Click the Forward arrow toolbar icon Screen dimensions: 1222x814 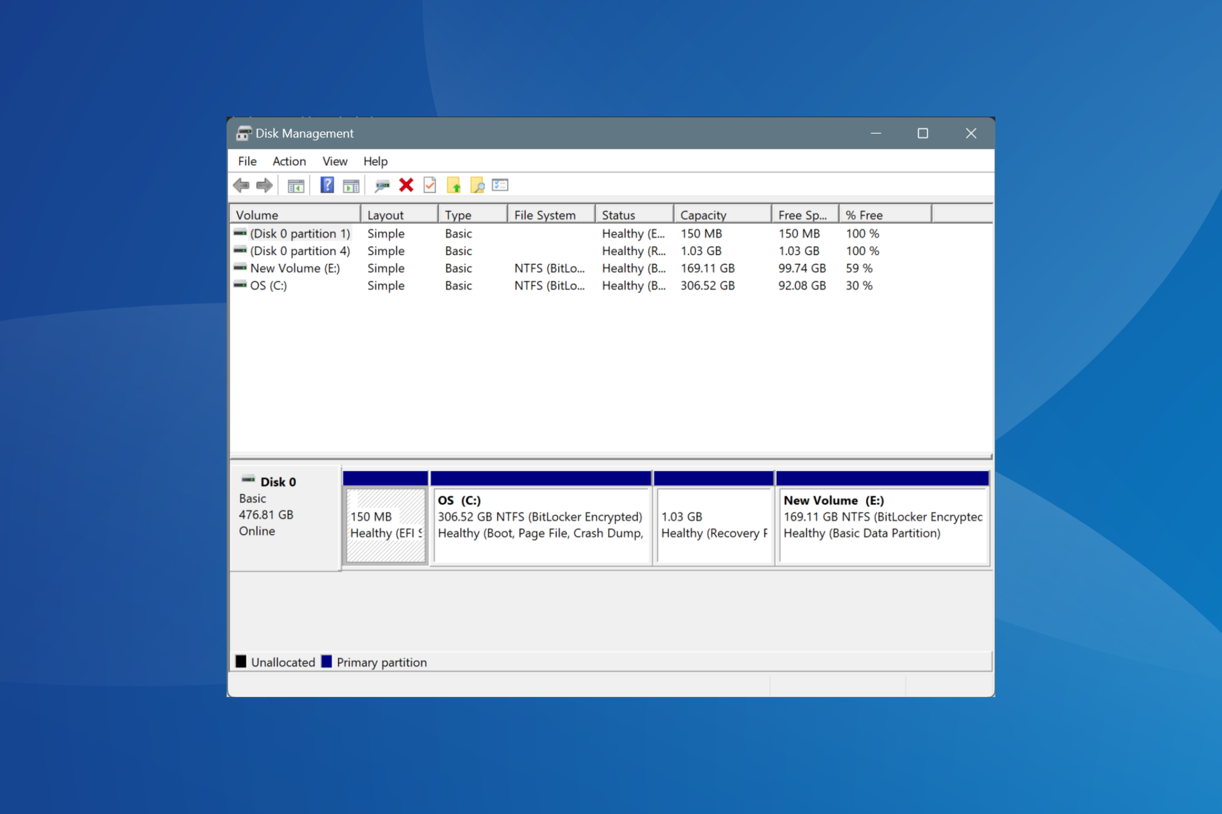tap(264, 185)
